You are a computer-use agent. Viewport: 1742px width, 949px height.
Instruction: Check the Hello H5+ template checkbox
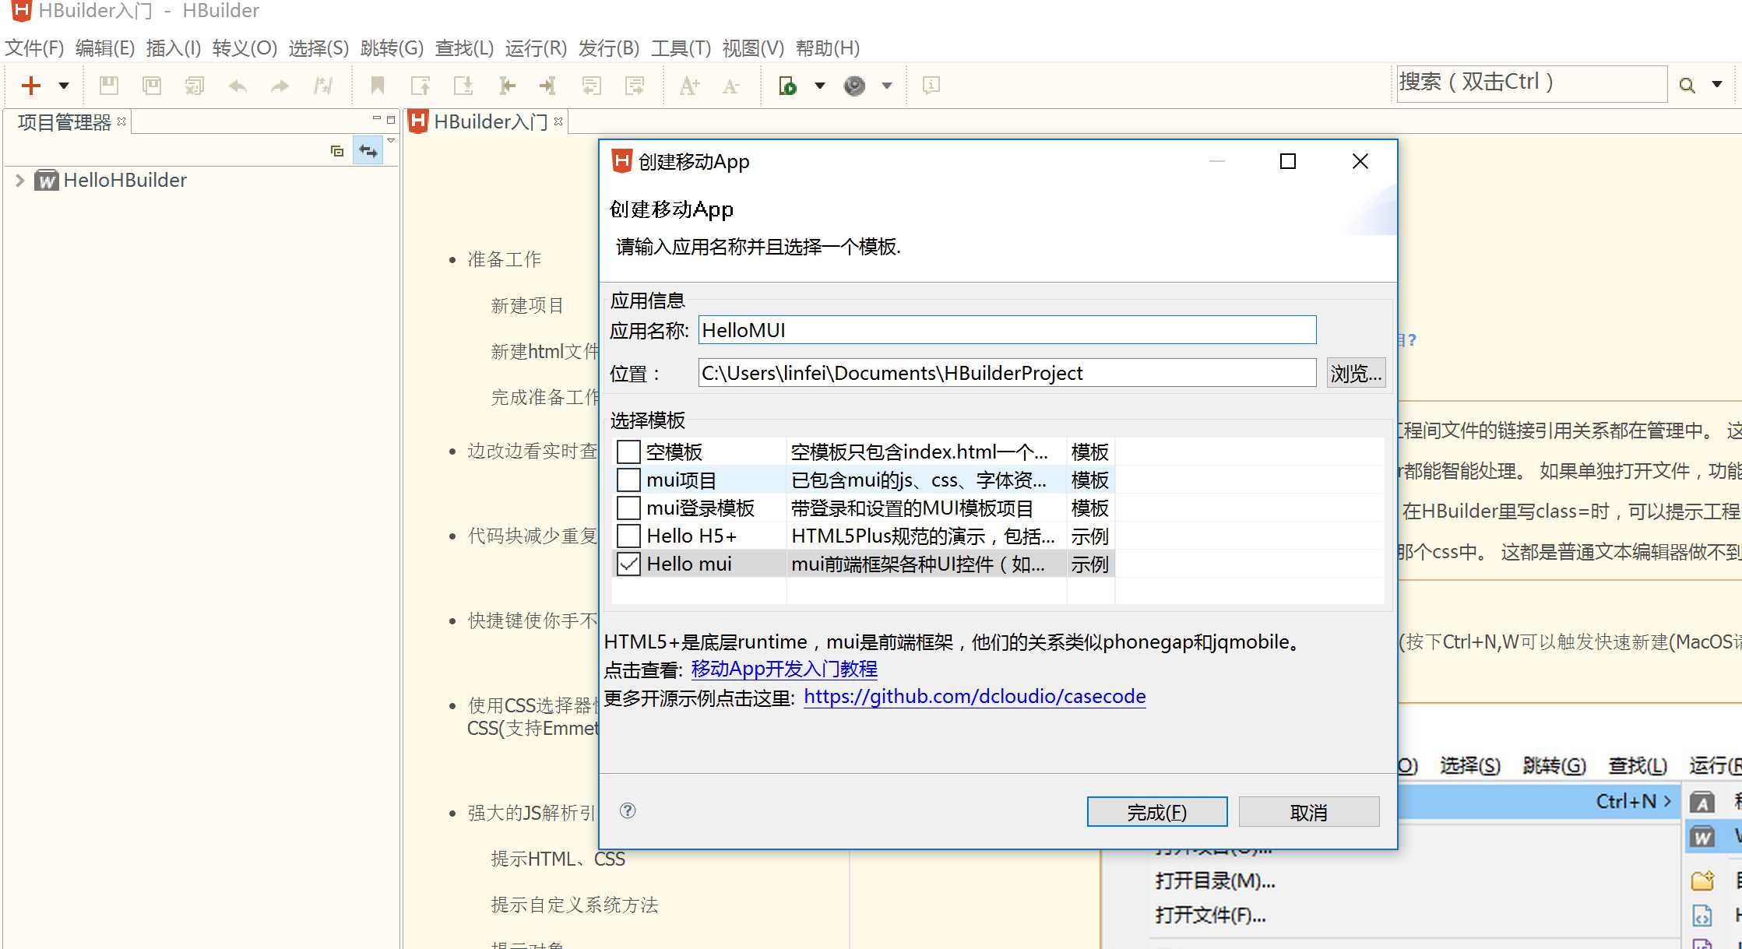[628, 536]
